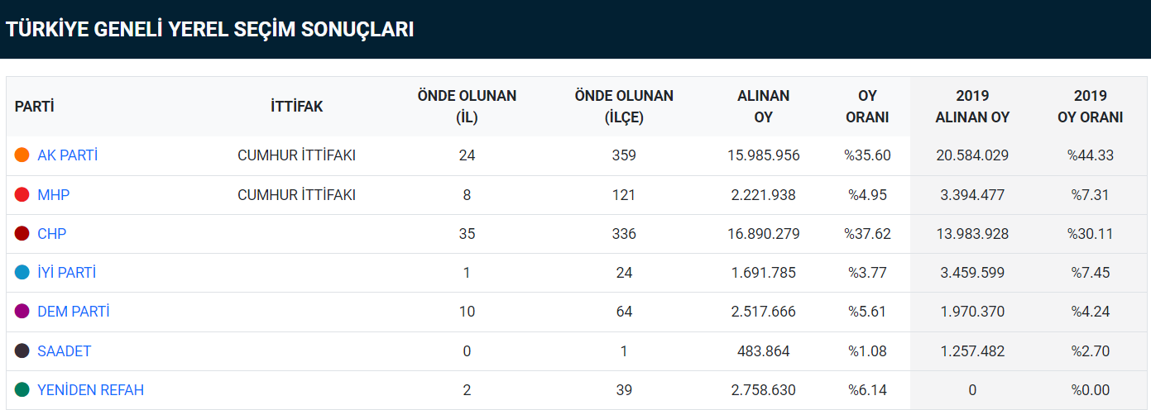1151x410 pixels.
Task: Click the 2019 ALINAN OY column header
Action: click(972, 107)
